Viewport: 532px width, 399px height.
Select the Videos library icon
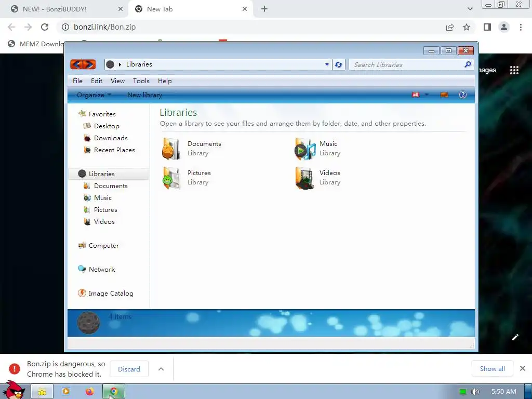click(304, 178)
